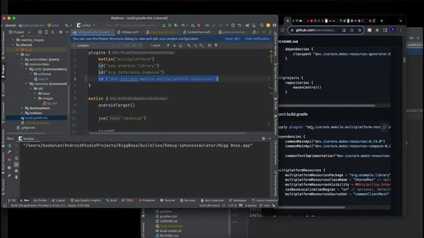424x238 pixels.
Task: Open Git commit with the green checkmark
Action: pyautogui.click(x=221, y=25)
